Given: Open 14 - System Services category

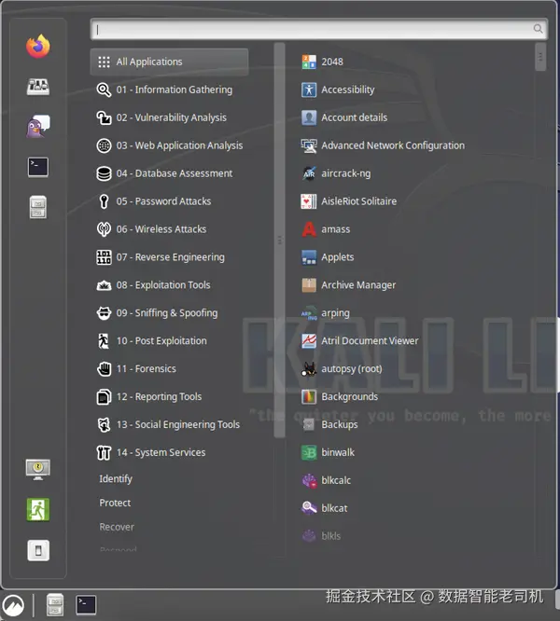Looking at the screenshot, I should pyautogui.click(x=170, y=452).
